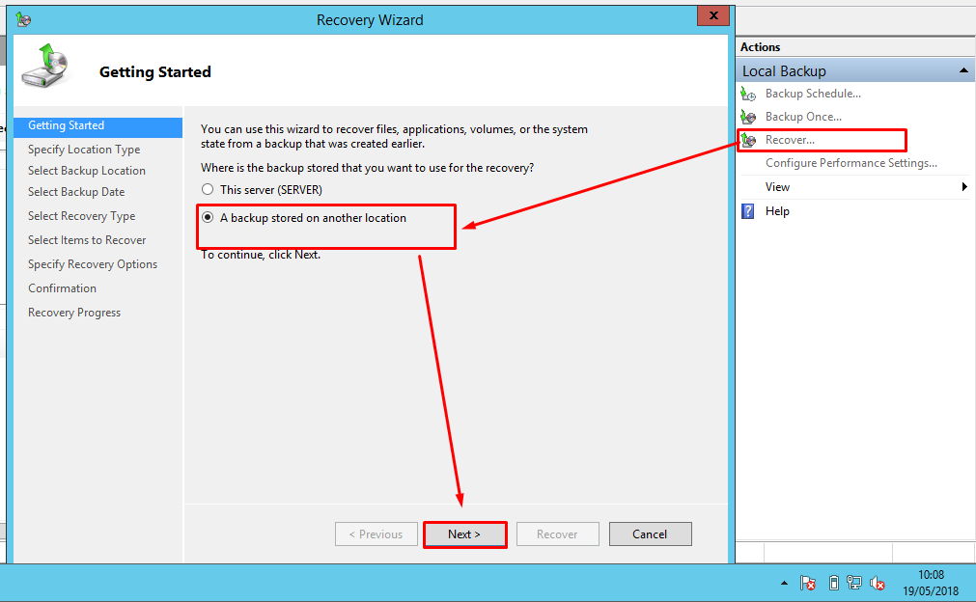
Task: Click the Specify Location Type step
Action: click(x=84, y=150)
